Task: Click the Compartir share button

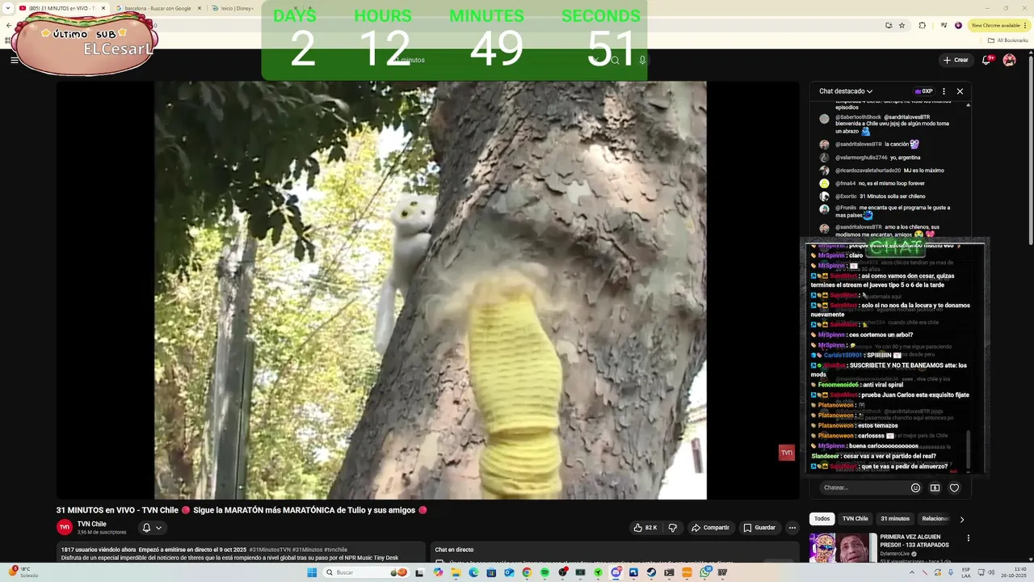Action: click(710, 528)
